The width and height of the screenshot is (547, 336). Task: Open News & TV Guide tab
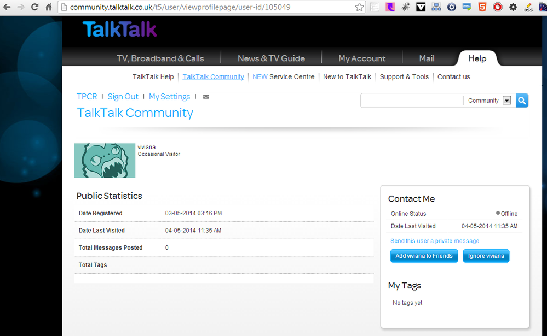pos(271,58)
